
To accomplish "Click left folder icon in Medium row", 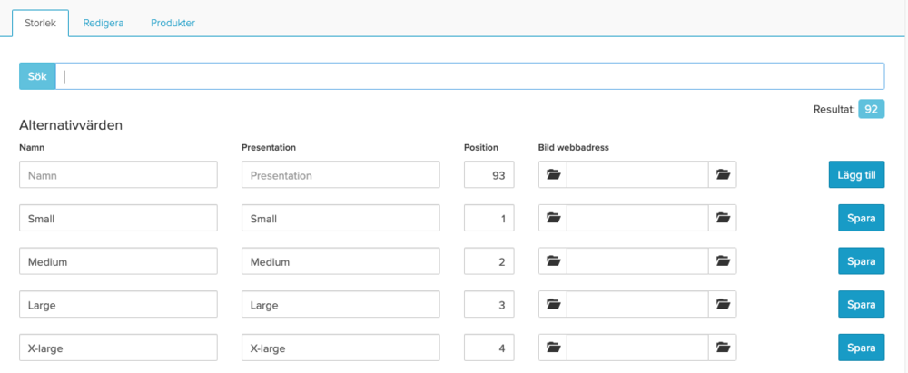I will pyautogui.click(x=553, y=261).
